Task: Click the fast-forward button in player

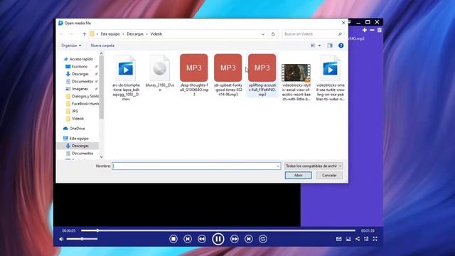Action: (x=234, y=239)
